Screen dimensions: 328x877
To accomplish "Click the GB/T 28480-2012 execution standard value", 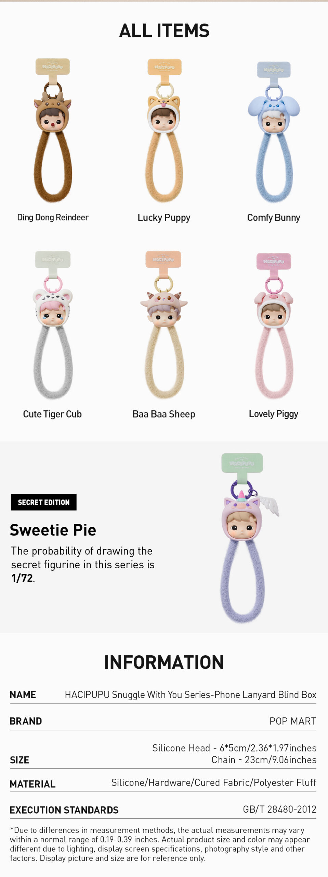I will pos(279,809).
